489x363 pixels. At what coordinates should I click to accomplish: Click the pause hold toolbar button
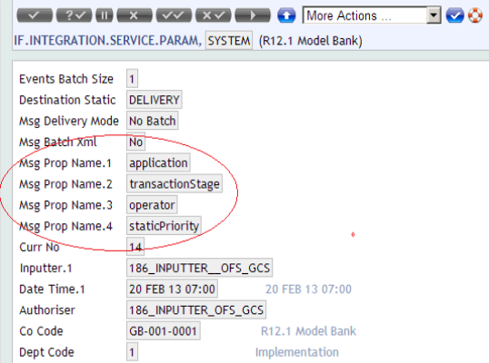pyautogui.click(x=105, y=15)
